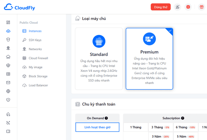Open the database bucket sidebar icon

click(x=8, y=40)
